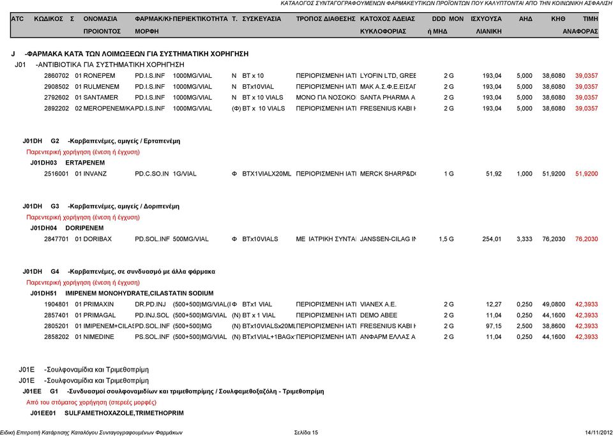Click the ΚΩΔΙΚΟΣ column header

[49, 19]
